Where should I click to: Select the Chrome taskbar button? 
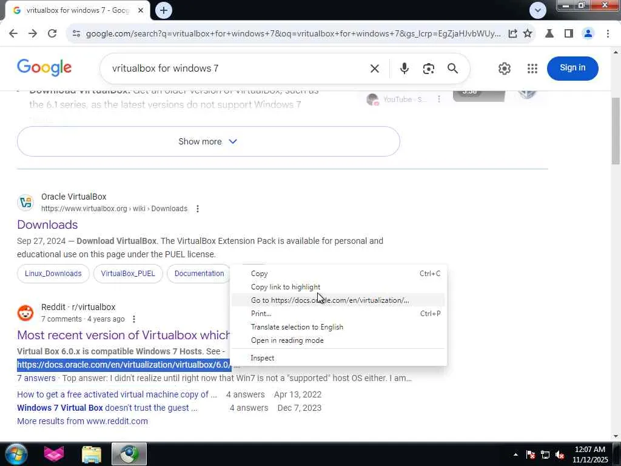click(129, 454)
